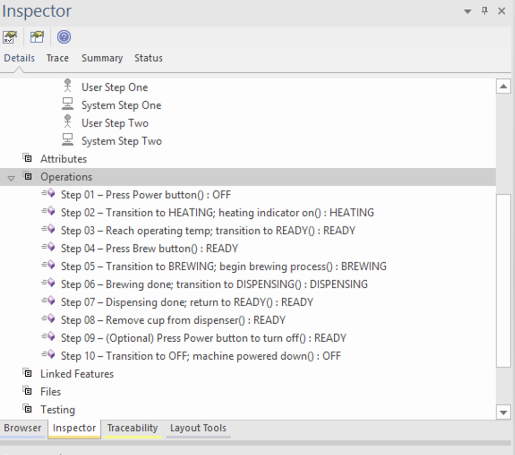This screenshot has width=515, height=455.
Task: Select Step 03 – Reach operating temp operation
Action: [x=208, y=230]
